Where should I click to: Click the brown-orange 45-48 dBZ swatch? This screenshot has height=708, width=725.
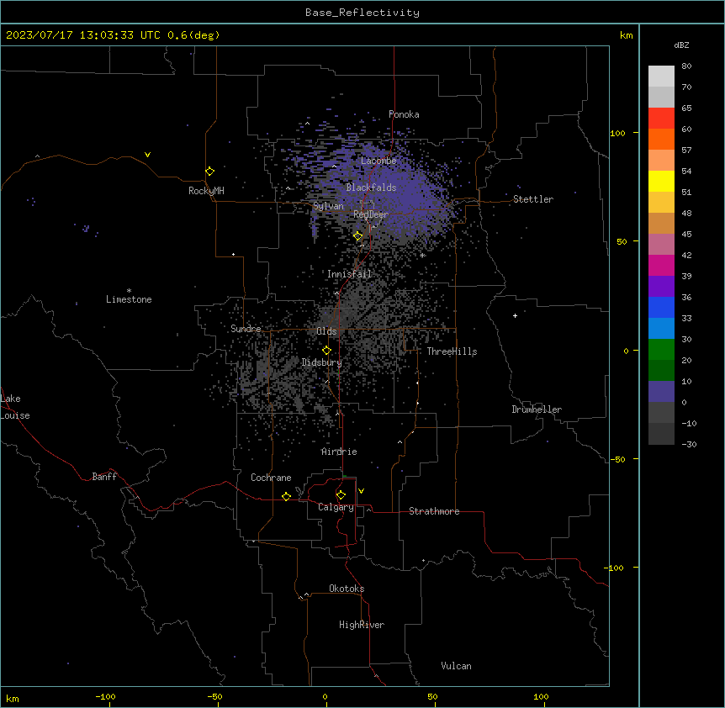click(x=661, y=223)
